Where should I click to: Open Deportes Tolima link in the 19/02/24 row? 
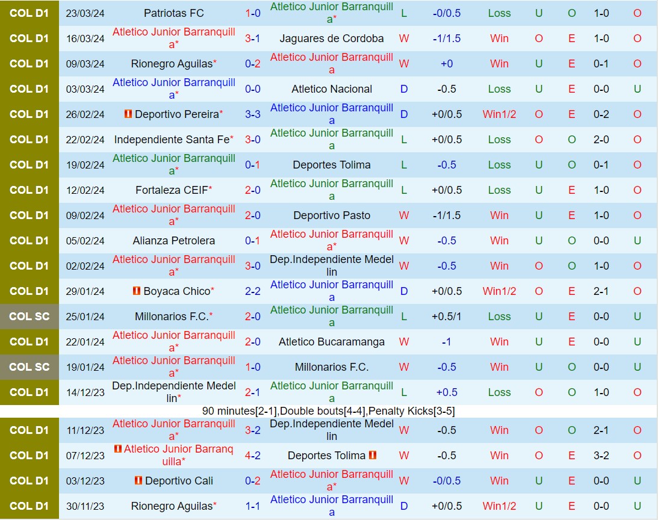pyautogui.click(x=332, y=164)
